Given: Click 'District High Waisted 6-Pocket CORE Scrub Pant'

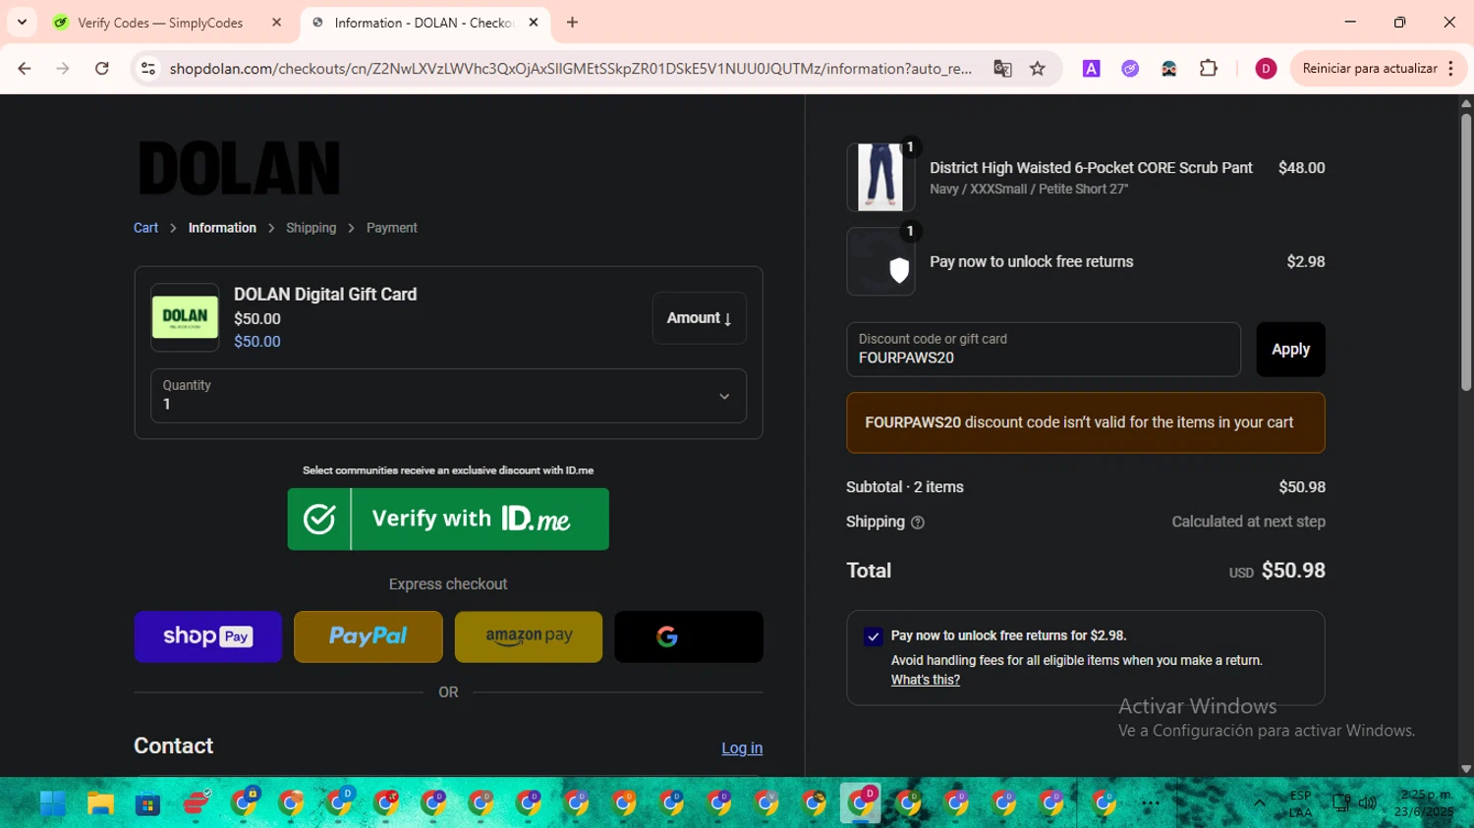Looking at the screenshot, I should pos(1091,168).
